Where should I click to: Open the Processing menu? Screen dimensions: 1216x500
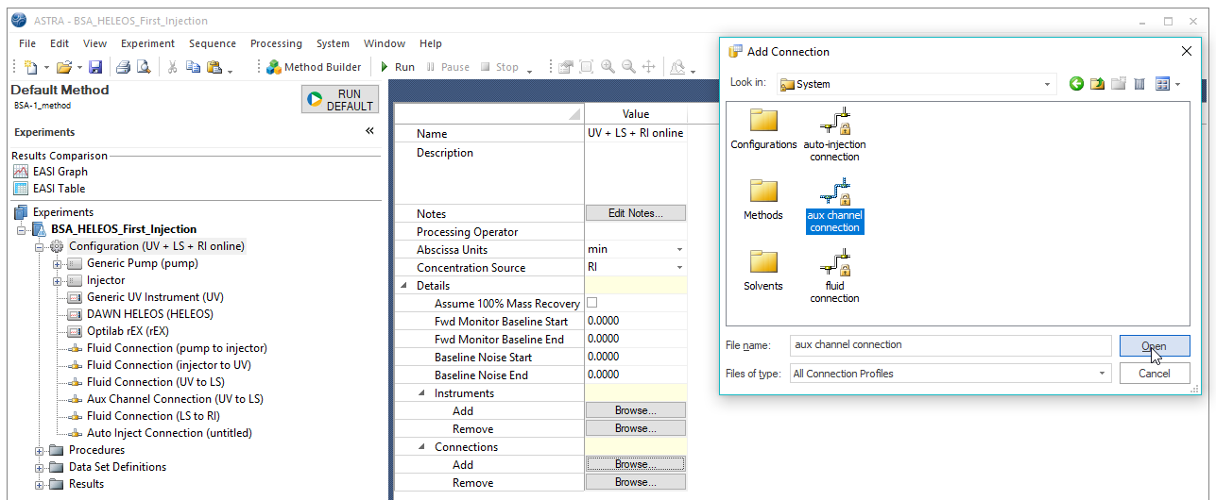pyautogui.click(x=276, y=43)
